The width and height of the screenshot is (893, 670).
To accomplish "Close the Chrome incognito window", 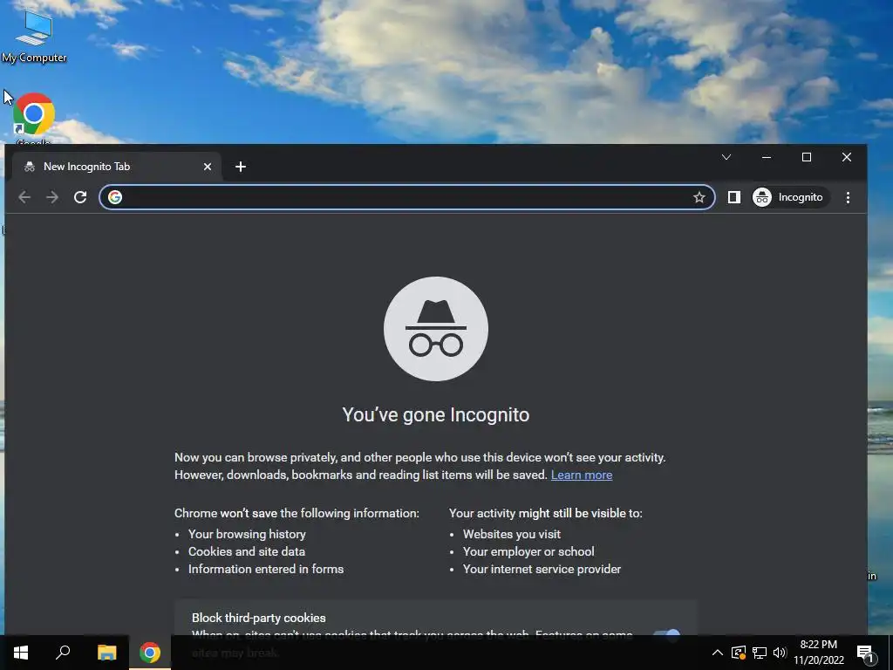I will tap(847, 157).
